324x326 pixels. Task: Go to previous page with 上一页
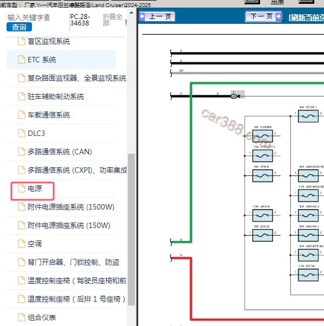pyautogui.click(x=157, y=16)
